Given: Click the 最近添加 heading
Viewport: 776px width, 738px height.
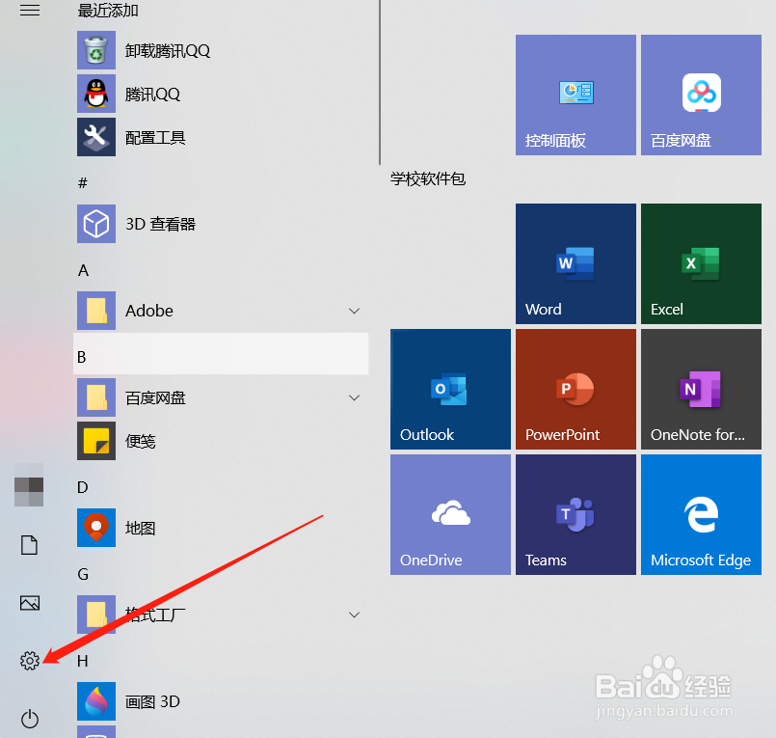Looking at the screenshot, I should point(108,11).
